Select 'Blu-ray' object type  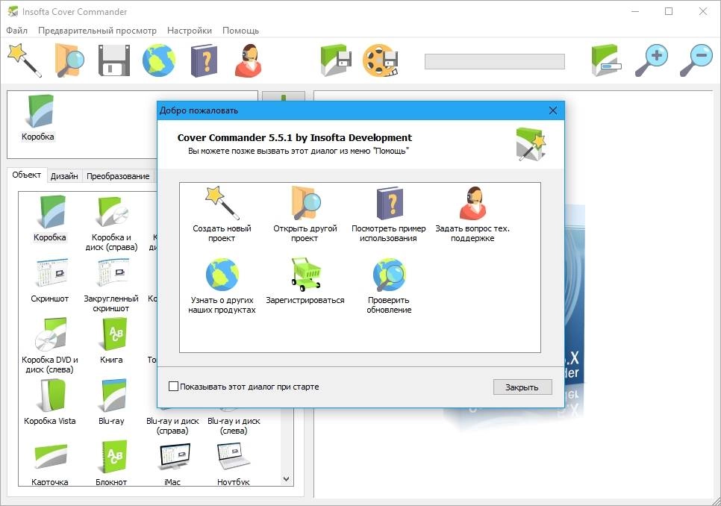click(111, 402)
